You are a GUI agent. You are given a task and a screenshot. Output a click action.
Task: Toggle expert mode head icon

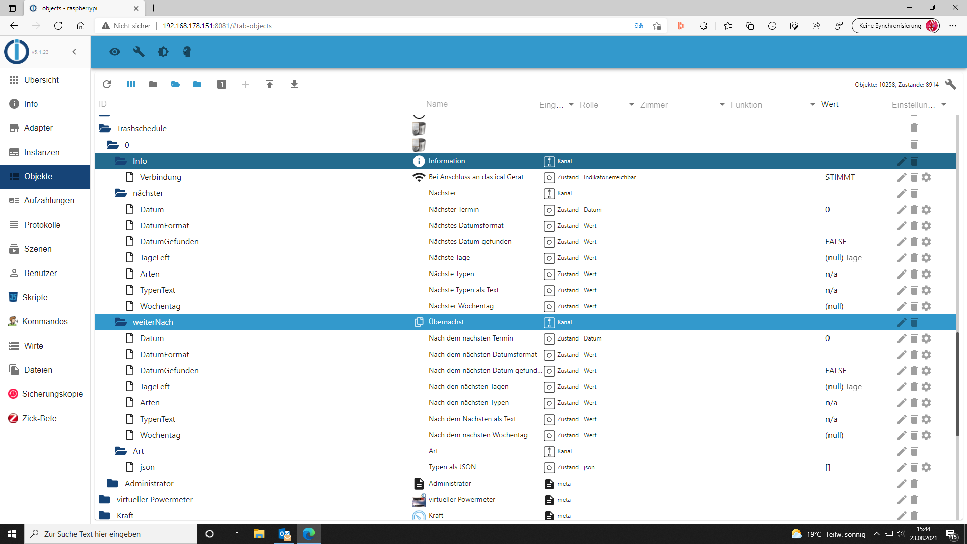[187, 52]
